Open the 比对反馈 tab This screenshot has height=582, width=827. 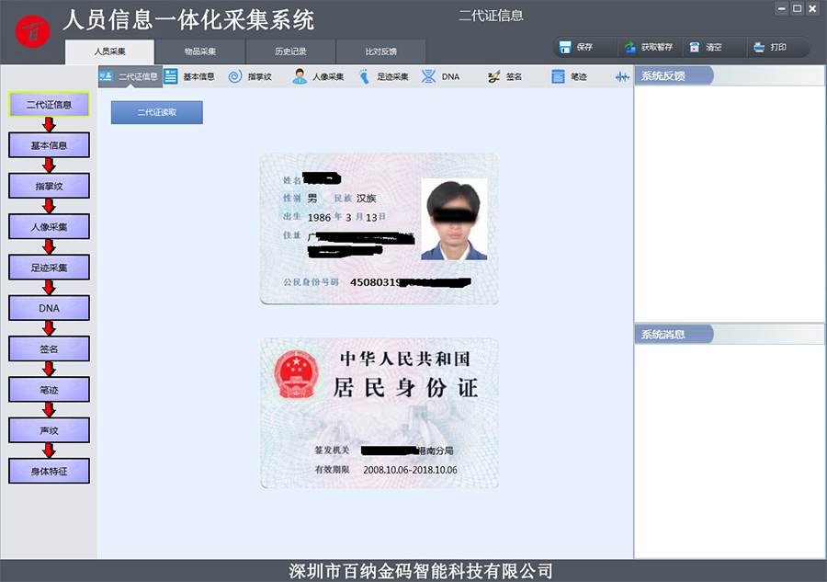coord(380,51)
